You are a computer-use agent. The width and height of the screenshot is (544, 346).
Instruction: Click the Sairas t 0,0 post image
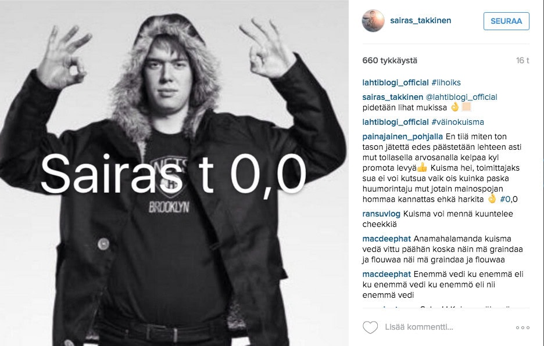(174, 173)
